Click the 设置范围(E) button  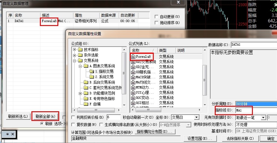(x=200, y=138)
